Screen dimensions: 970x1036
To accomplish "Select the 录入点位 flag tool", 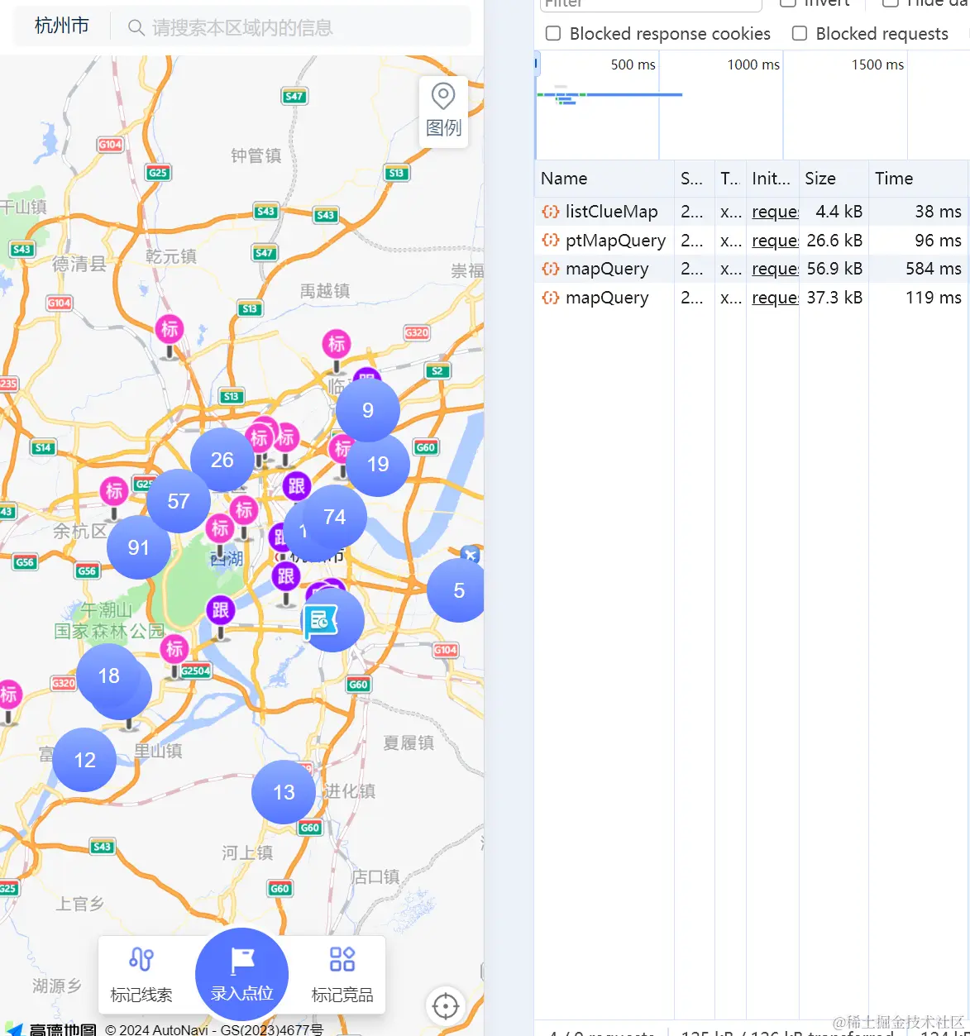I will click(x=241, y=974).
